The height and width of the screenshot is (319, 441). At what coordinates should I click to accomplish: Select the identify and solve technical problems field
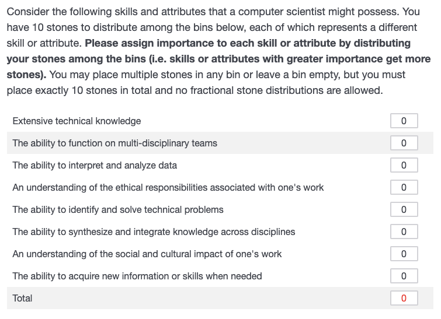click(x=404, y=209)
